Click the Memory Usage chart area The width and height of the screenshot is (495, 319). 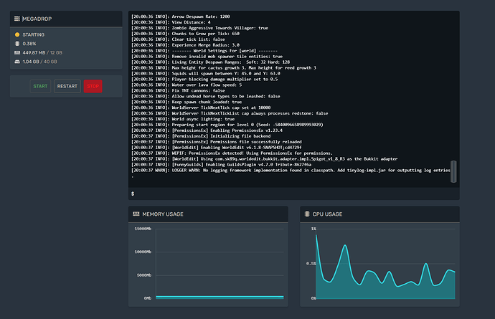pyautogui.click(x=220, y=262)
